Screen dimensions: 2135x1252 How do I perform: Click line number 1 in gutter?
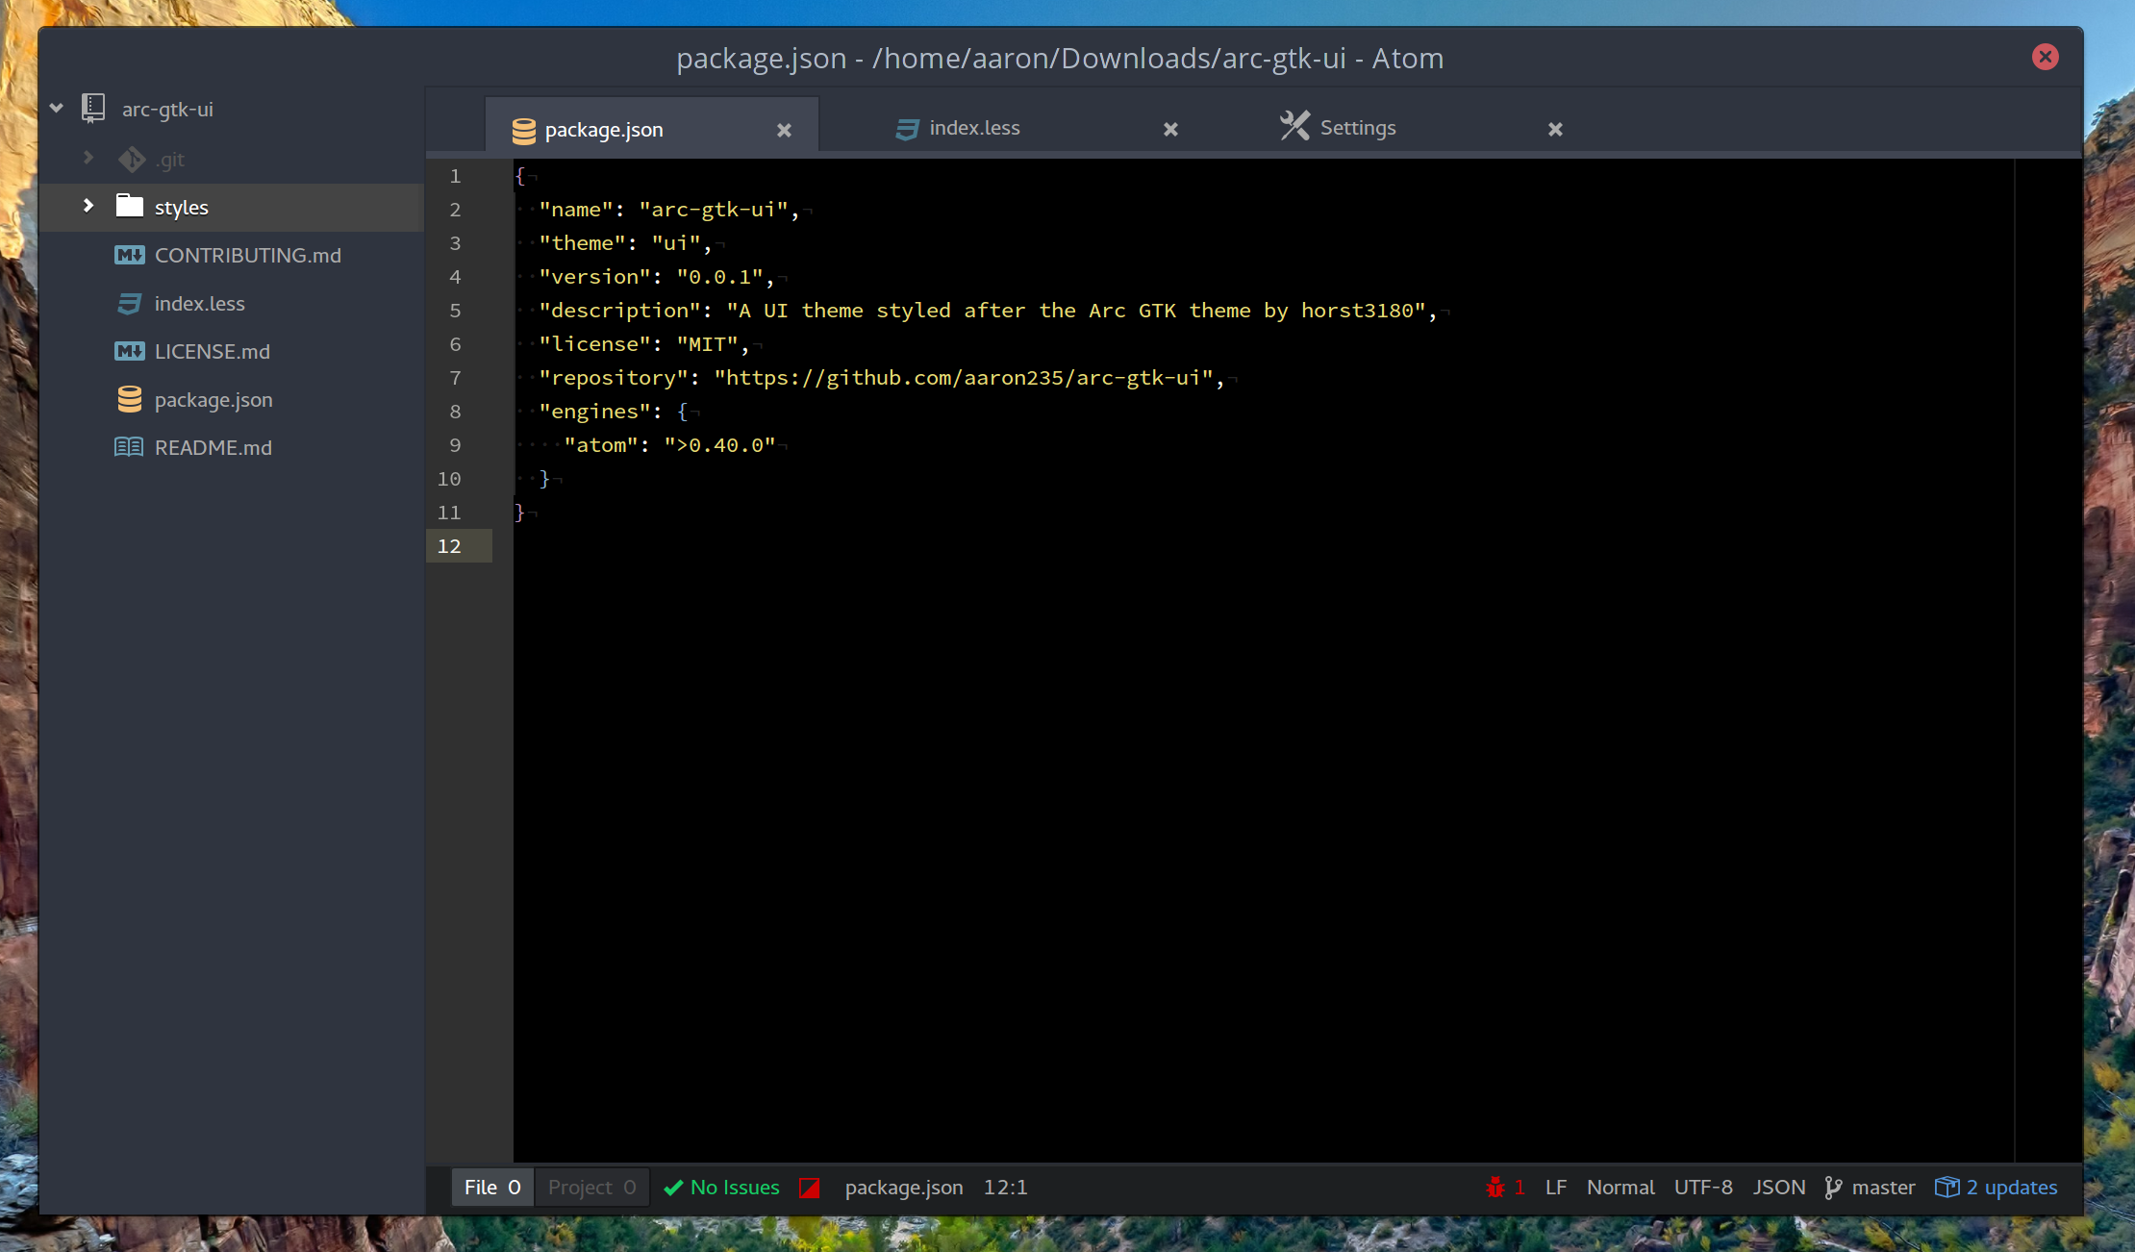[455, 176]
